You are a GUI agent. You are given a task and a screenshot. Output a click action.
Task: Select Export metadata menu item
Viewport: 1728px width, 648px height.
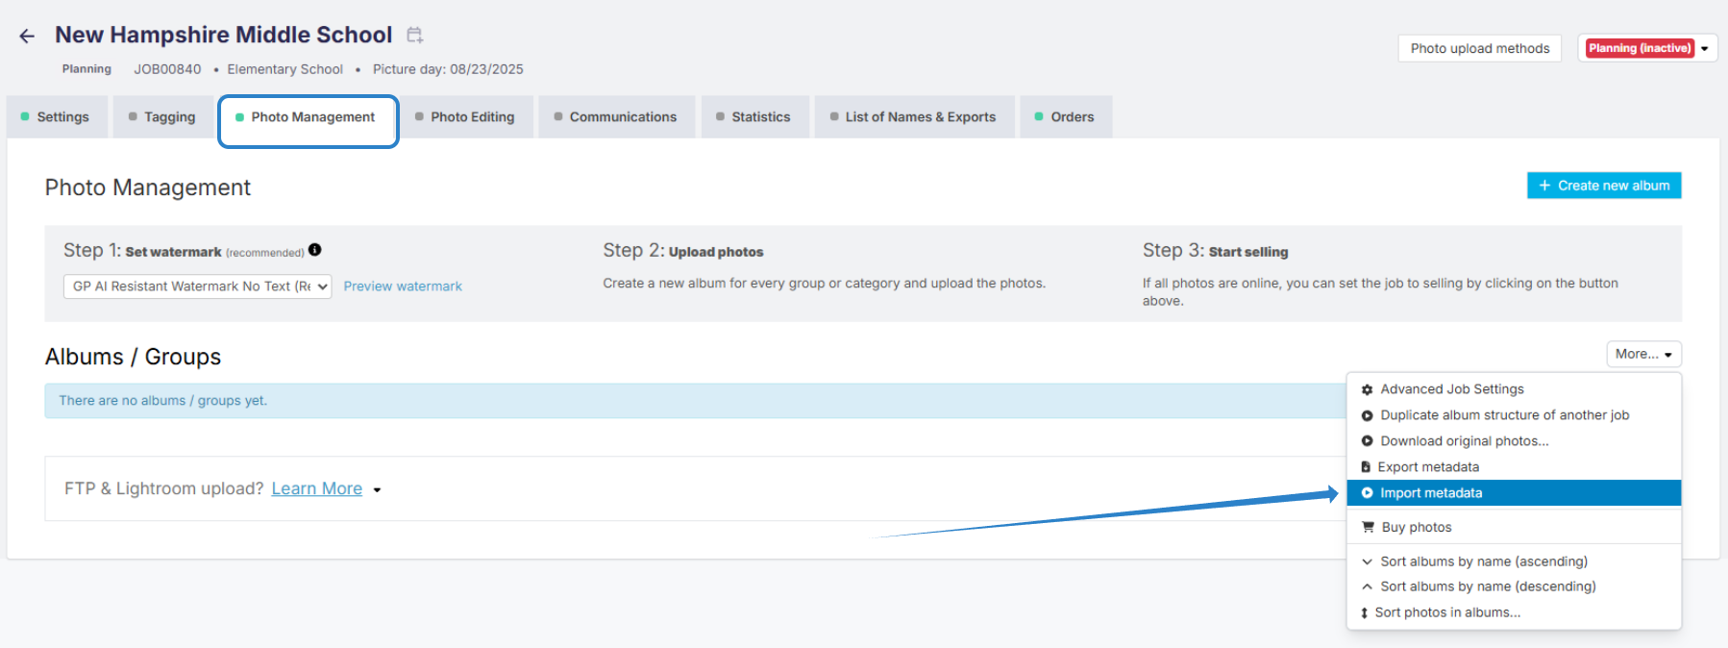click(x=1514, y=467)
